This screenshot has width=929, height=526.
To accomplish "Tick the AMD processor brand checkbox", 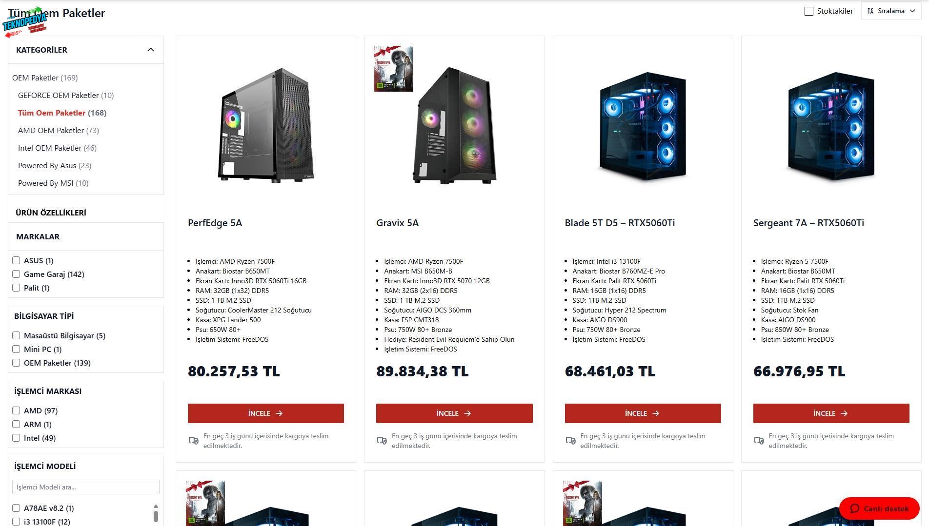I will 16,410.
